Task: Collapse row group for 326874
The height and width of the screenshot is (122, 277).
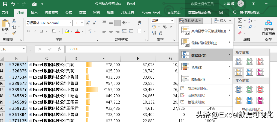Action: (x=10, y=65)
